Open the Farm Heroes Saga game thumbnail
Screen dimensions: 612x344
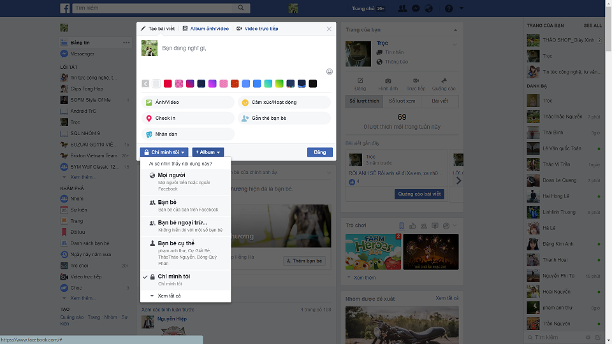[373, 252]
